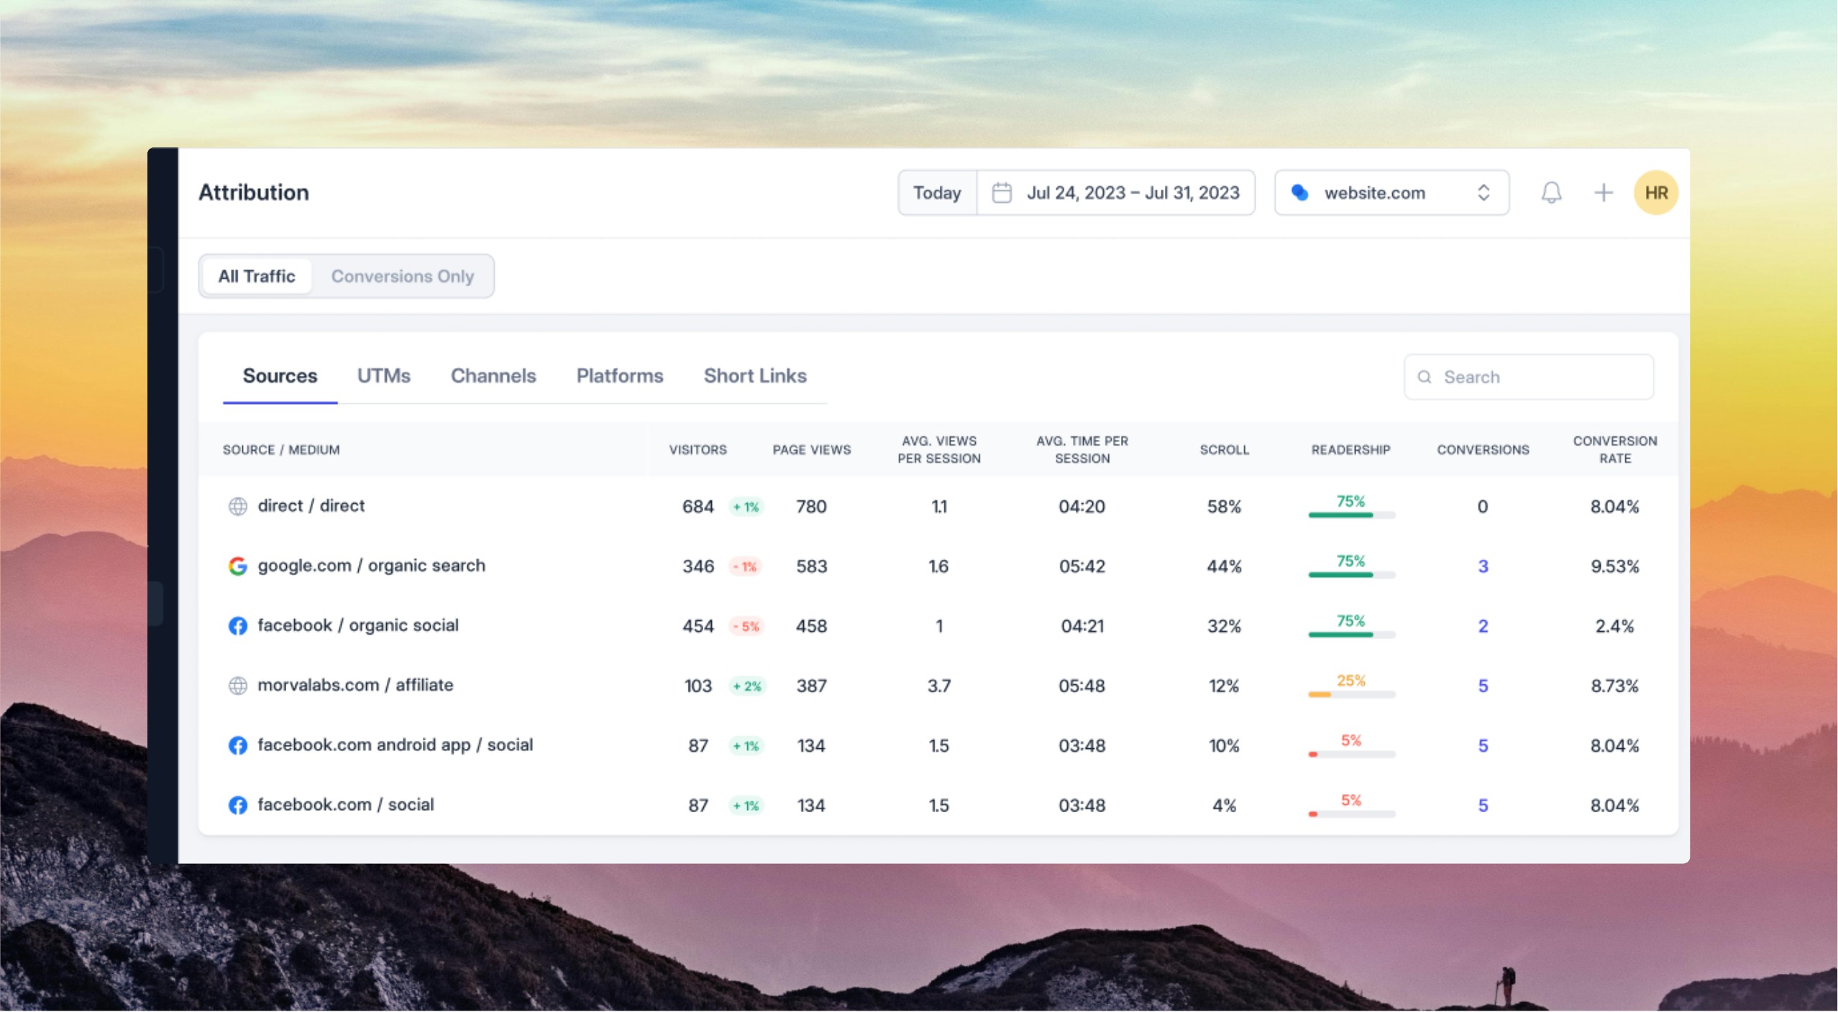This screenshot has height=1012, width=1838.
Task: Open the HR user avatar
Action: point(1655,193)
